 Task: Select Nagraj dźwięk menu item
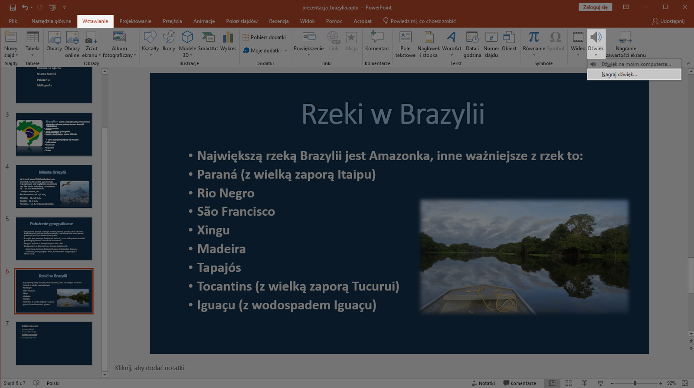(634, 75)
